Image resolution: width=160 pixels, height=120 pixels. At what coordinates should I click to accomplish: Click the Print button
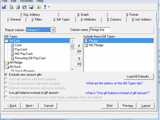(109, 106)
